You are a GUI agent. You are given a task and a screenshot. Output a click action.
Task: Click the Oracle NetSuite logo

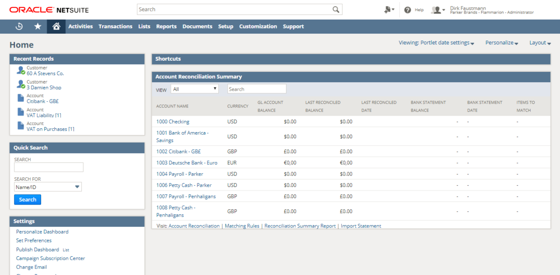coord(49,10)
